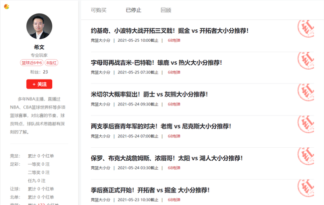Image resolution: width=324 pixels, height=205 pixels.
Task: Click 竞篮大小分 tag on 雄鹿 vs 热火 row
Action: [101, 72]
